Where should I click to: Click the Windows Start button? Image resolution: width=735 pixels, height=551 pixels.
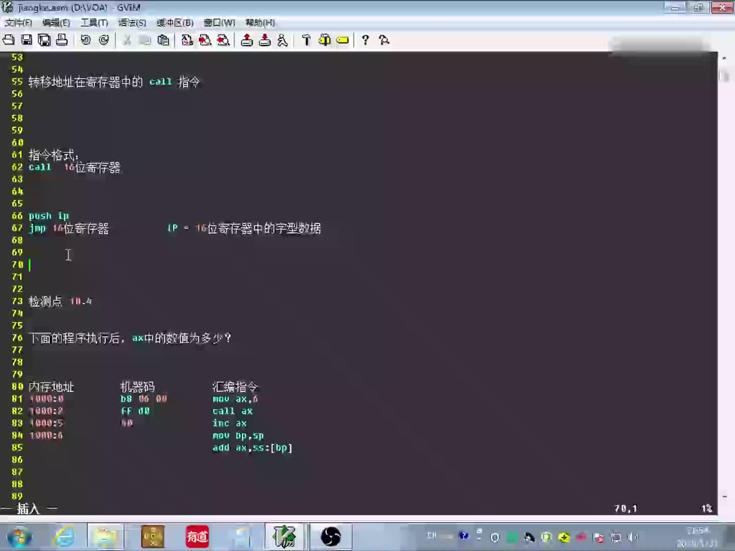(20, 537)
